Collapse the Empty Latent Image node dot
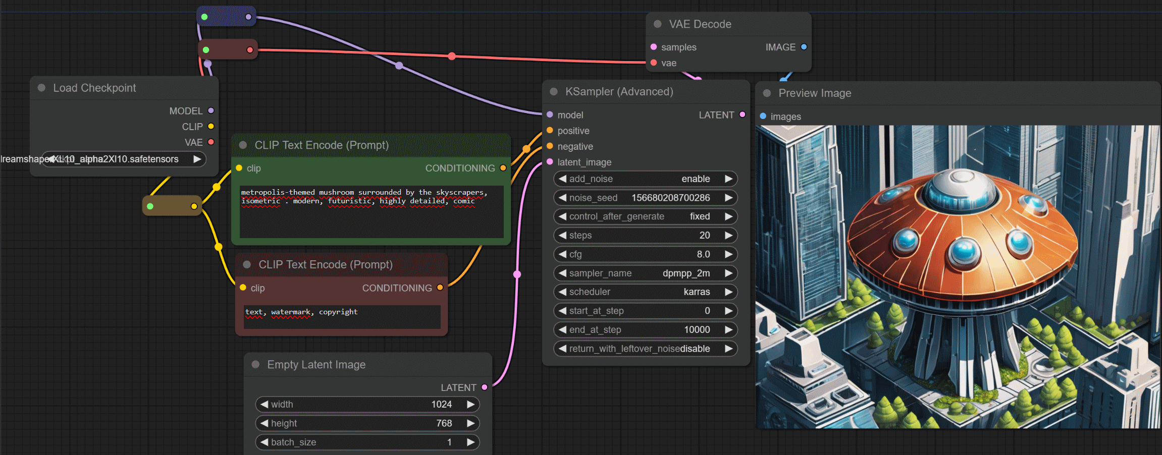The image size is (1162, 455). pos(255,365)
